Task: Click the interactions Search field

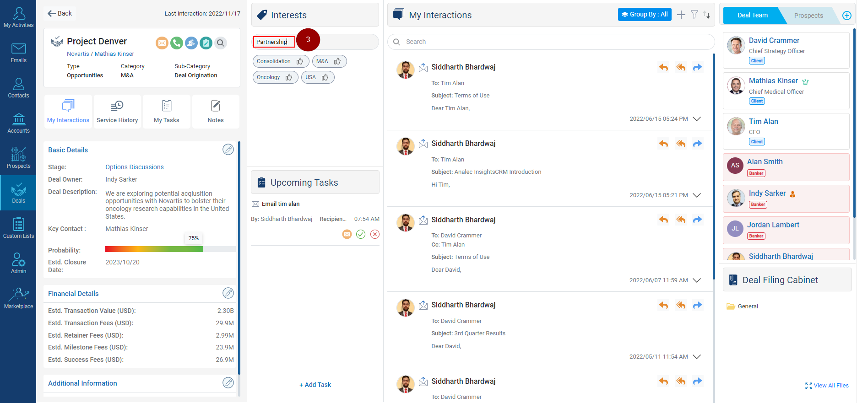Action: [x=551, y=42]
